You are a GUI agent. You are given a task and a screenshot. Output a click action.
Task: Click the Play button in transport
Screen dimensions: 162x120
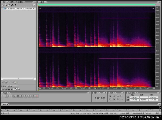tap(7, 96)
